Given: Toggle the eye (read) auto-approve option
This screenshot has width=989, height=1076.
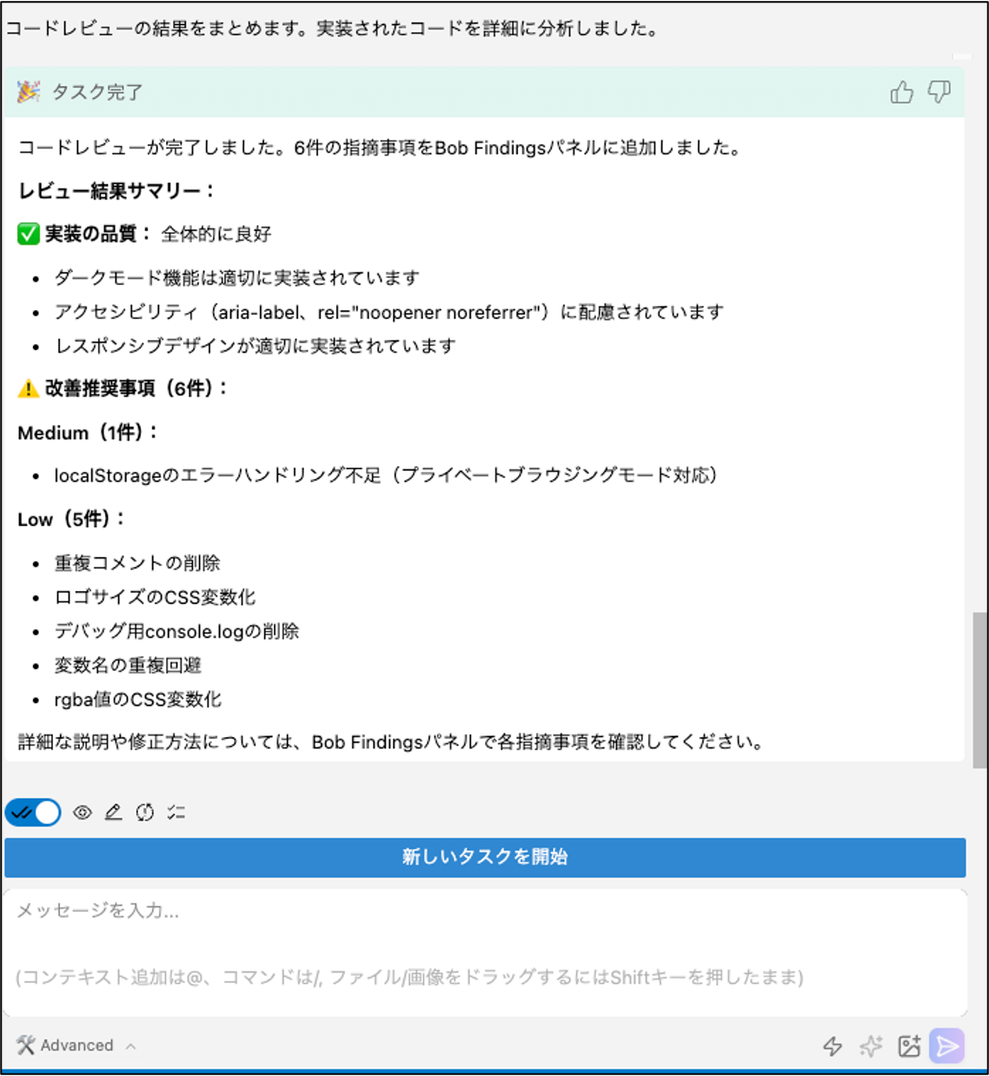Looking at the screenshot, I should click(83, 813).
